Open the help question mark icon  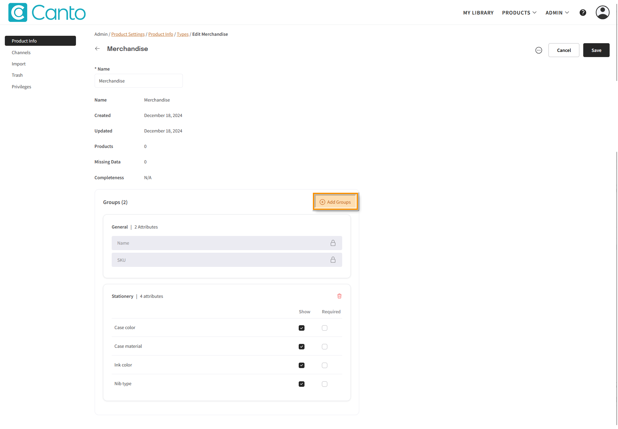point(583,13)
